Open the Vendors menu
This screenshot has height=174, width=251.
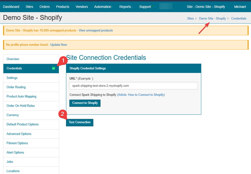[82, 7]
